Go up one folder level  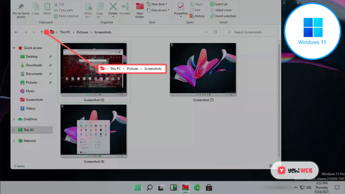click(x=41, y=32)
